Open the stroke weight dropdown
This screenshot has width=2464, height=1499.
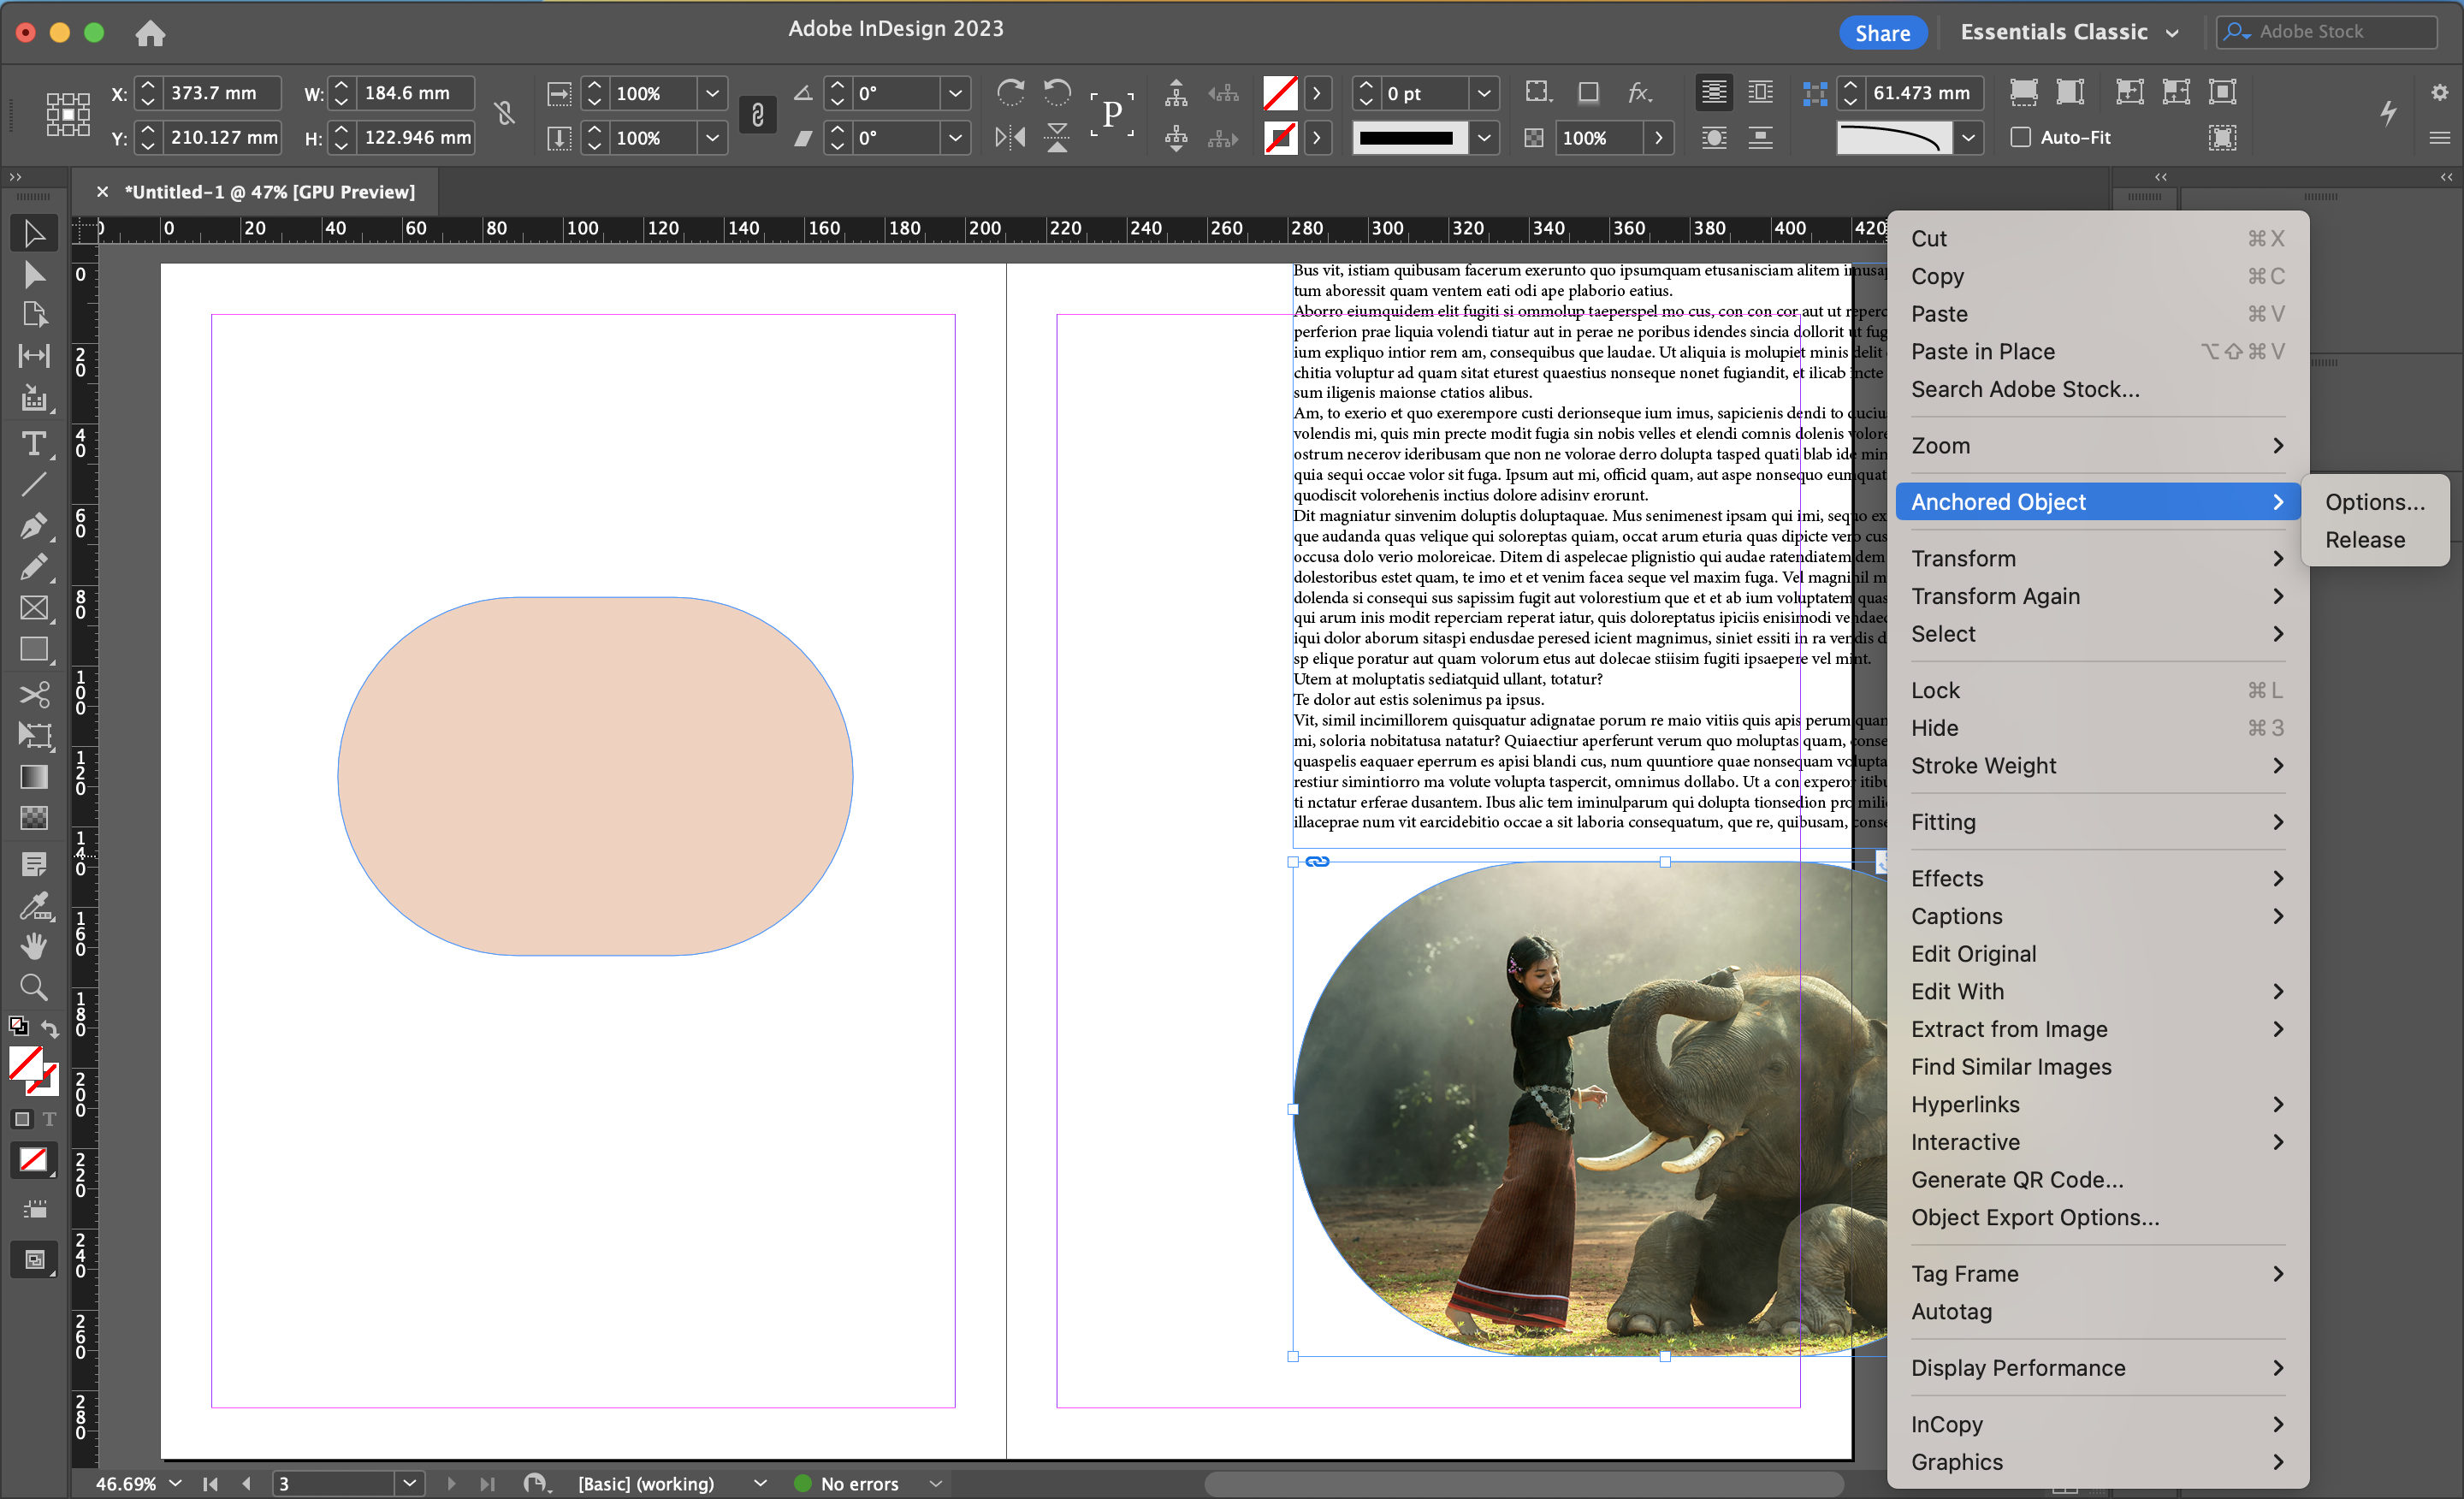pos(1484,93)
